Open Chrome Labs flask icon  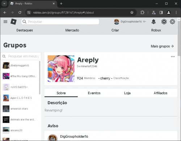pyautogui.click(x=153, y=13)
